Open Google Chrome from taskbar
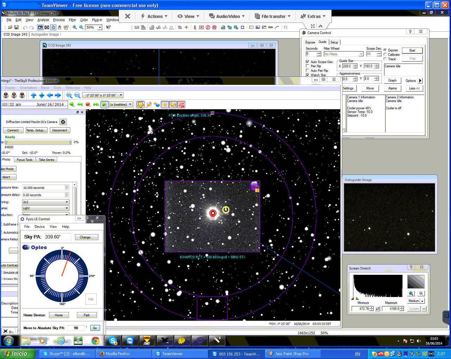This screenshot has width=451, height=359. click(95, 341)
